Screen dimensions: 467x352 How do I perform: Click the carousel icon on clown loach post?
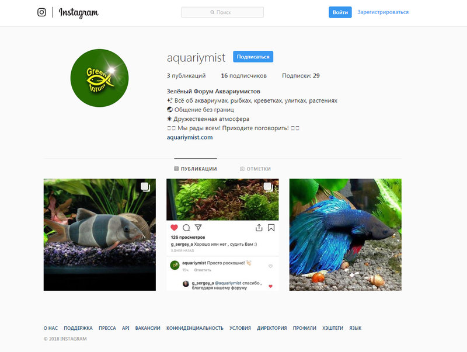pyautogui.click(x=145, y=187)
